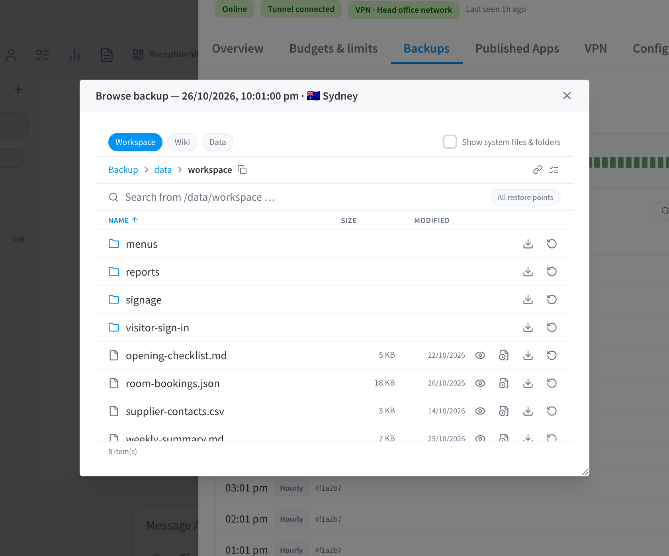
Task: Preview room-bookings.json with the eye icon
Action: pos(480,383)
